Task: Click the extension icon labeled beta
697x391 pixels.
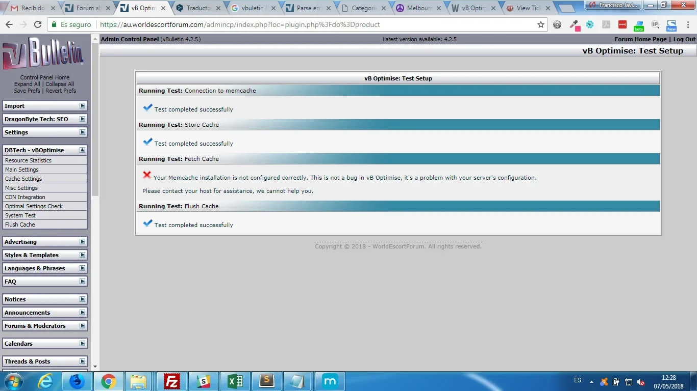Action: pos(639,25)
